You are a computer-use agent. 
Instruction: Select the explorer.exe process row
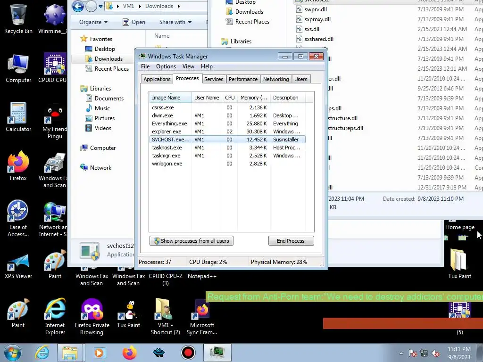(x=227, y=132)
